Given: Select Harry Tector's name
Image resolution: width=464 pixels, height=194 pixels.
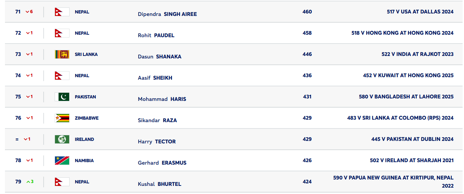Looking at the screenshot, I should point(156,142).
